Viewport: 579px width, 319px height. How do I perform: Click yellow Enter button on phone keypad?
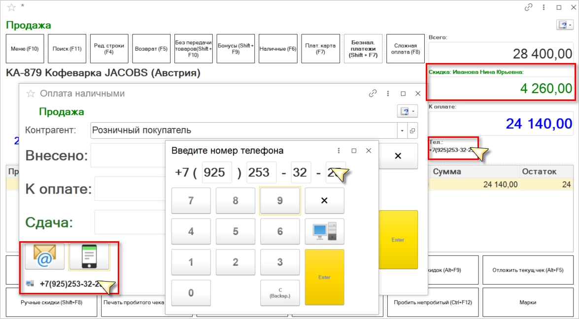coord(324,277)
